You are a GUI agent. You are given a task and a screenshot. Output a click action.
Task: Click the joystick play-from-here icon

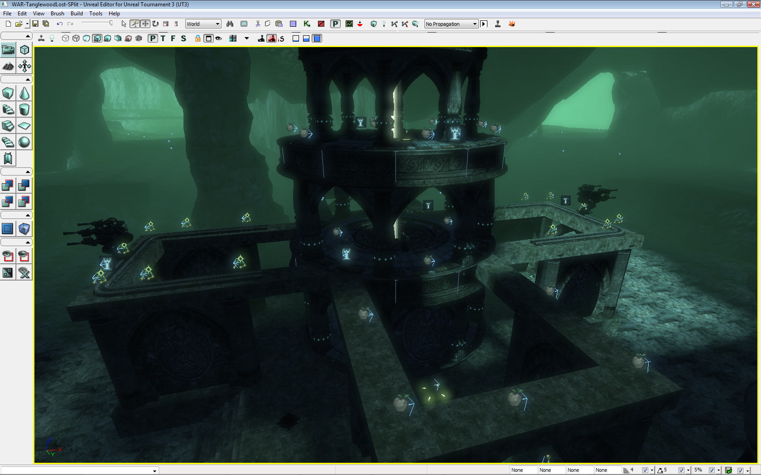[498, 24]
